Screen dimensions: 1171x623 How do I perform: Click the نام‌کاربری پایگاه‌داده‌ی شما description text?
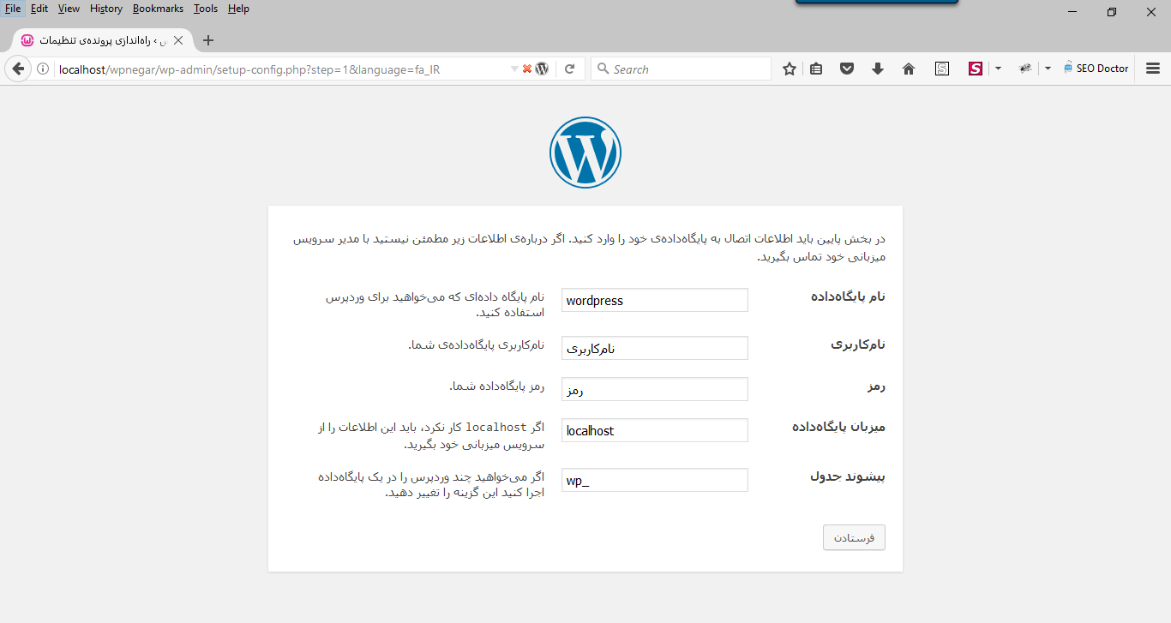[x=477, y=345]
